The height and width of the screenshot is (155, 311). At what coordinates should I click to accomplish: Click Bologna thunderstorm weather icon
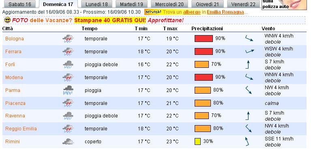click(68, 39)
